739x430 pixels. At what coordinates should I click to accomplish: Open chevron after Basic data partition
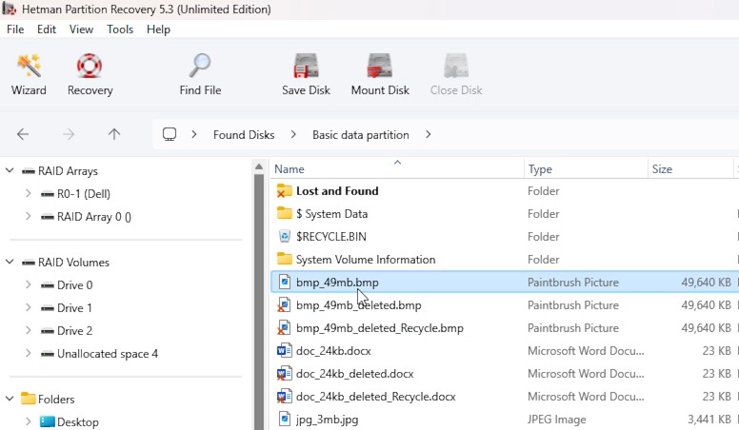point(428,135)
